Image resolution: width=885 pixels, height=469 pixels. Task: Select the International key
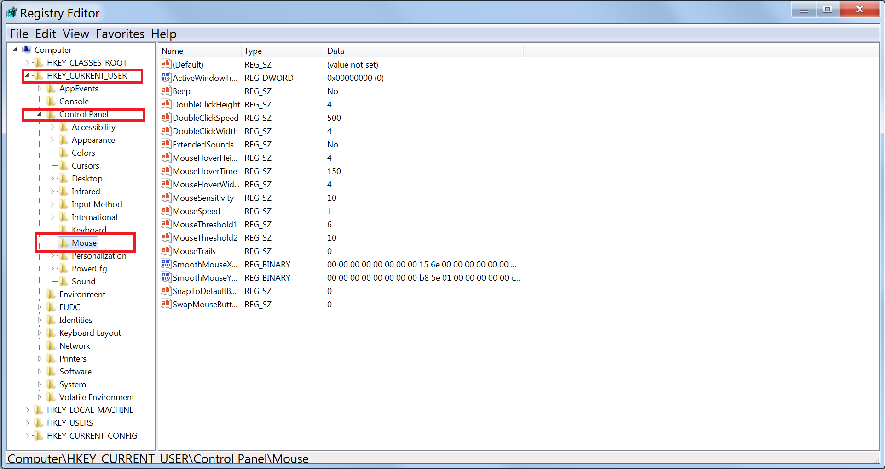click(x=94, y=217)
